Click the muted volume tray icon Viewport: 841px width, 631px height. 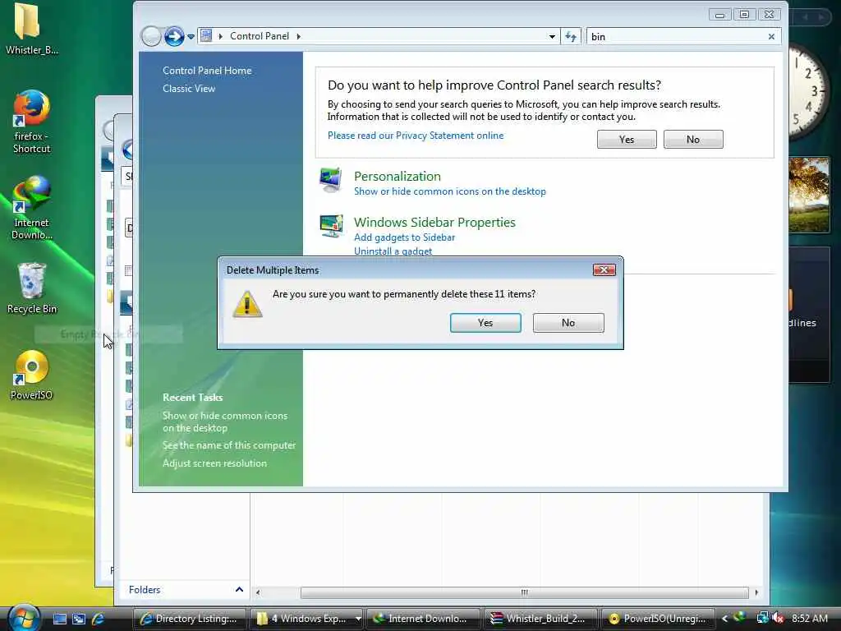[x=778, y=619]
